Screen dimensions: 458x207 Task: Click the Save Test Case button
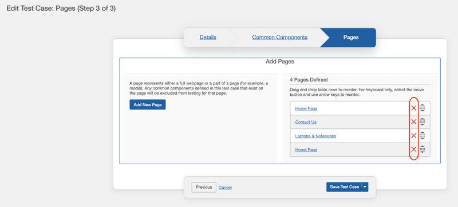click(344, 187)
